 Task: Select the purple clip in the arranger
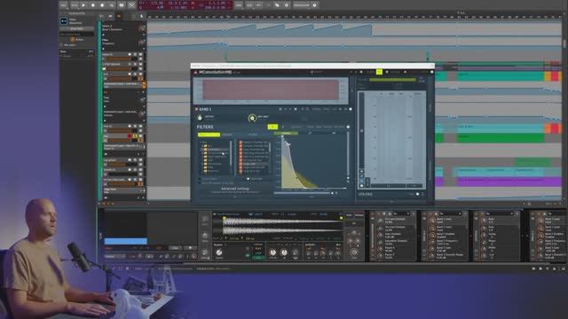point(509,182)
